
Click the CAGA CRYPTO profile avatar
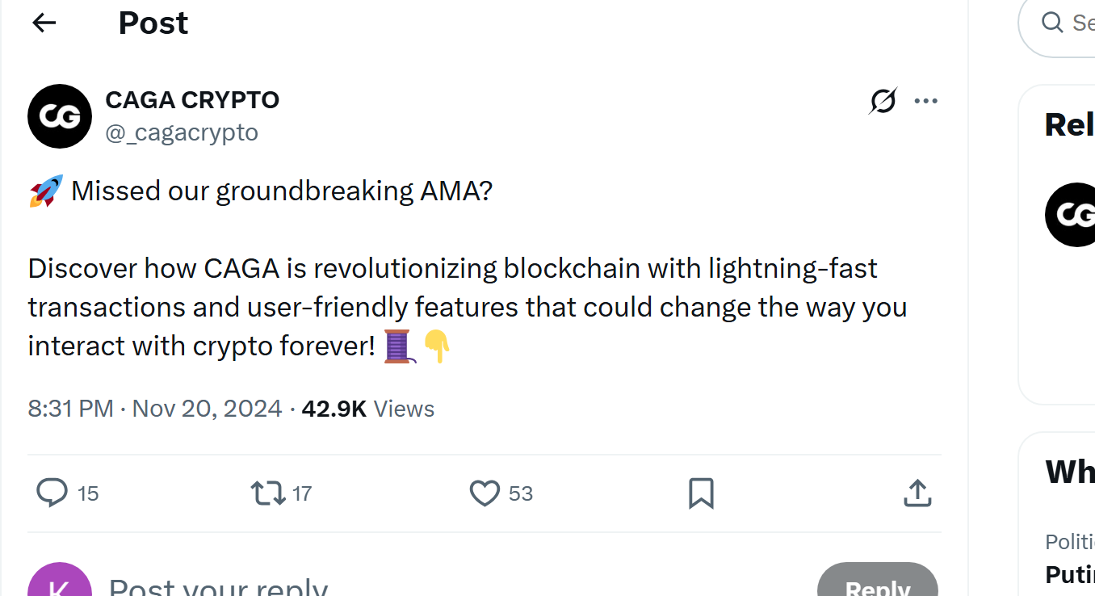pyautogui.click(x=60, y=116)
